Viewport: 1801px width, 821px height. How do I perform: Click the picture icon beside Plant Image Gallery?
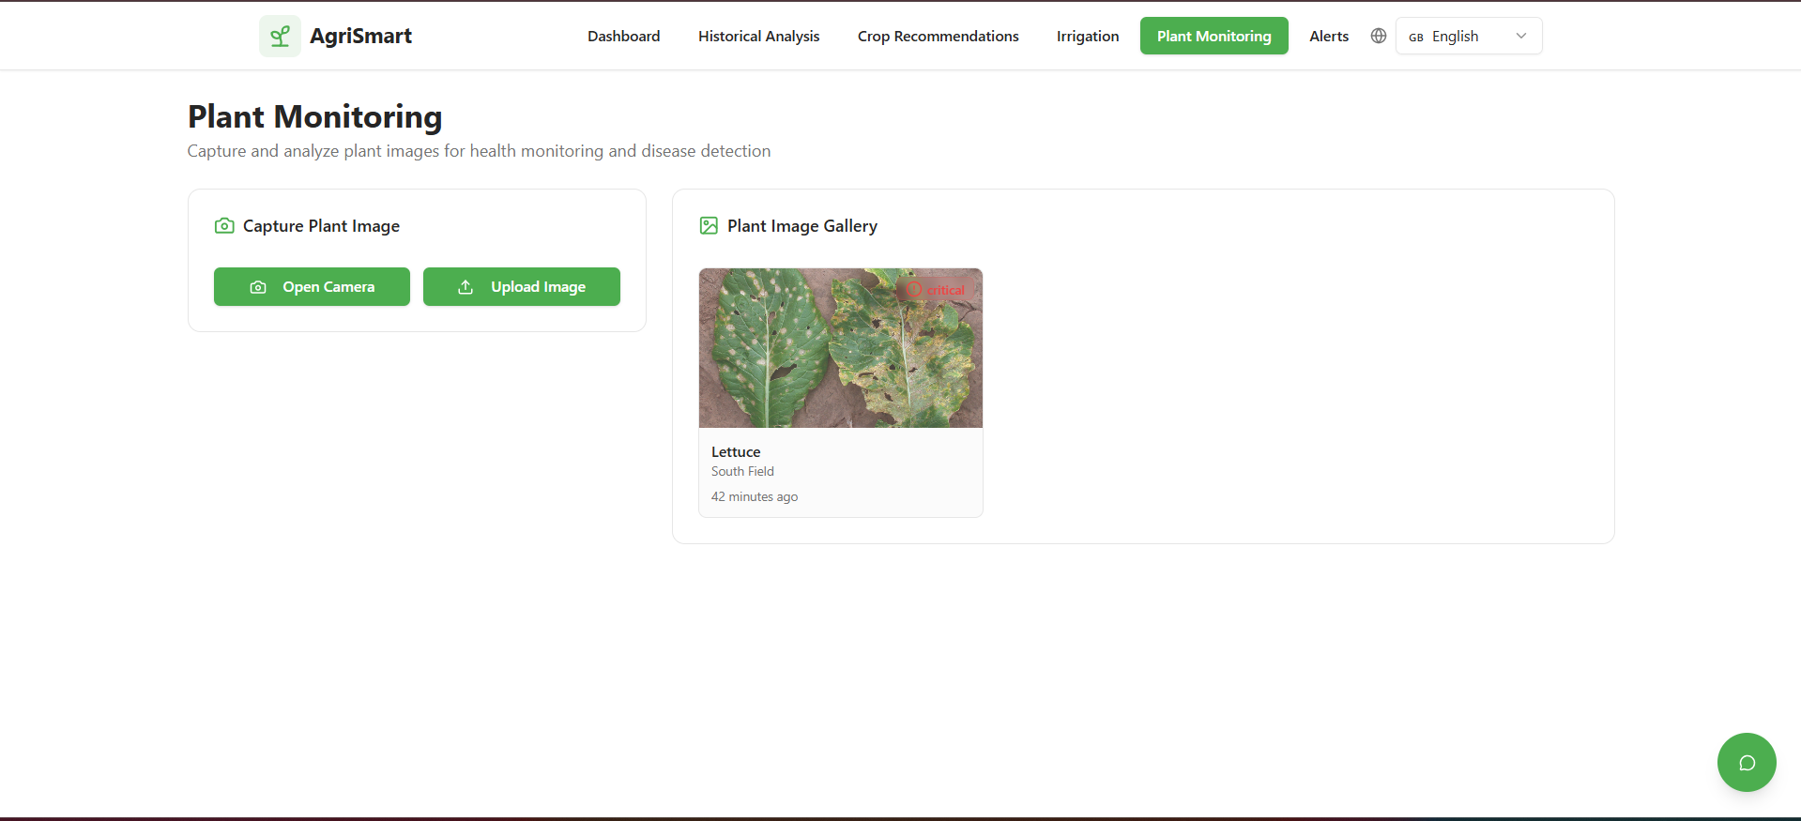(709, 226)
